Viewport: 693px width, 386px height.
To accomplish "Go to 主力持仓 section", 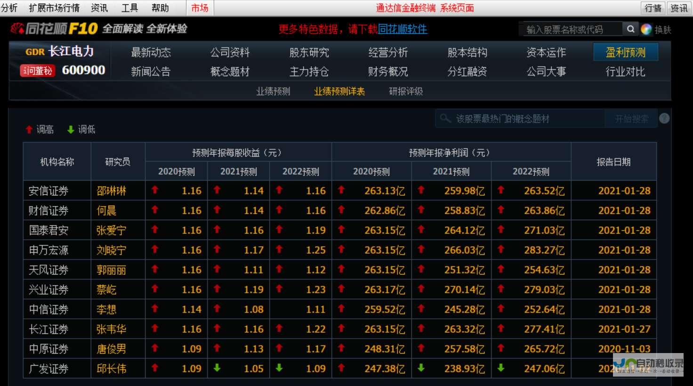I will click(x=309, y=72).
